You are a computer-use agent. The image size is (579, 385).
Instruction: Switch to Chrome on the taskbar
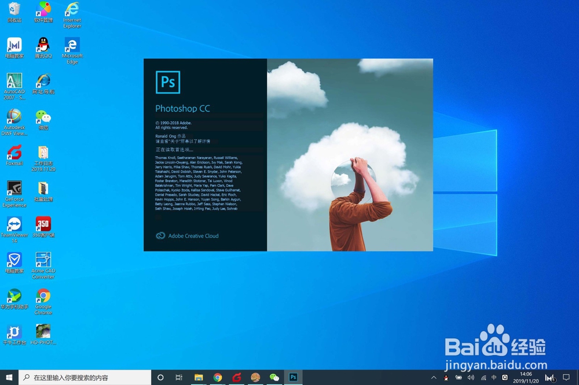pyautogui.click(x=218, y=377)
